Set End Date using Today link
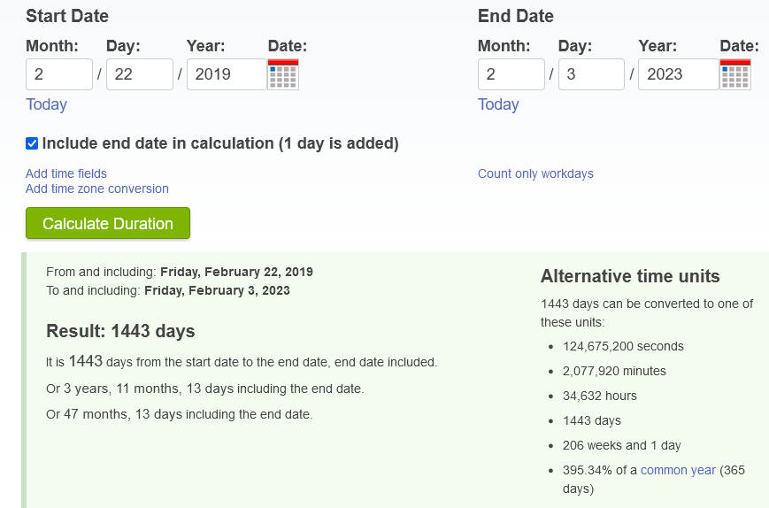 (x=498, y=104)
